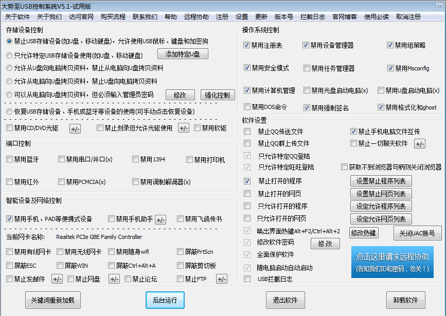Image resolution: width=446 pixels, height=316 pixels.
Task: Check the 屏蔽PrtScn option
Action: 181,252
